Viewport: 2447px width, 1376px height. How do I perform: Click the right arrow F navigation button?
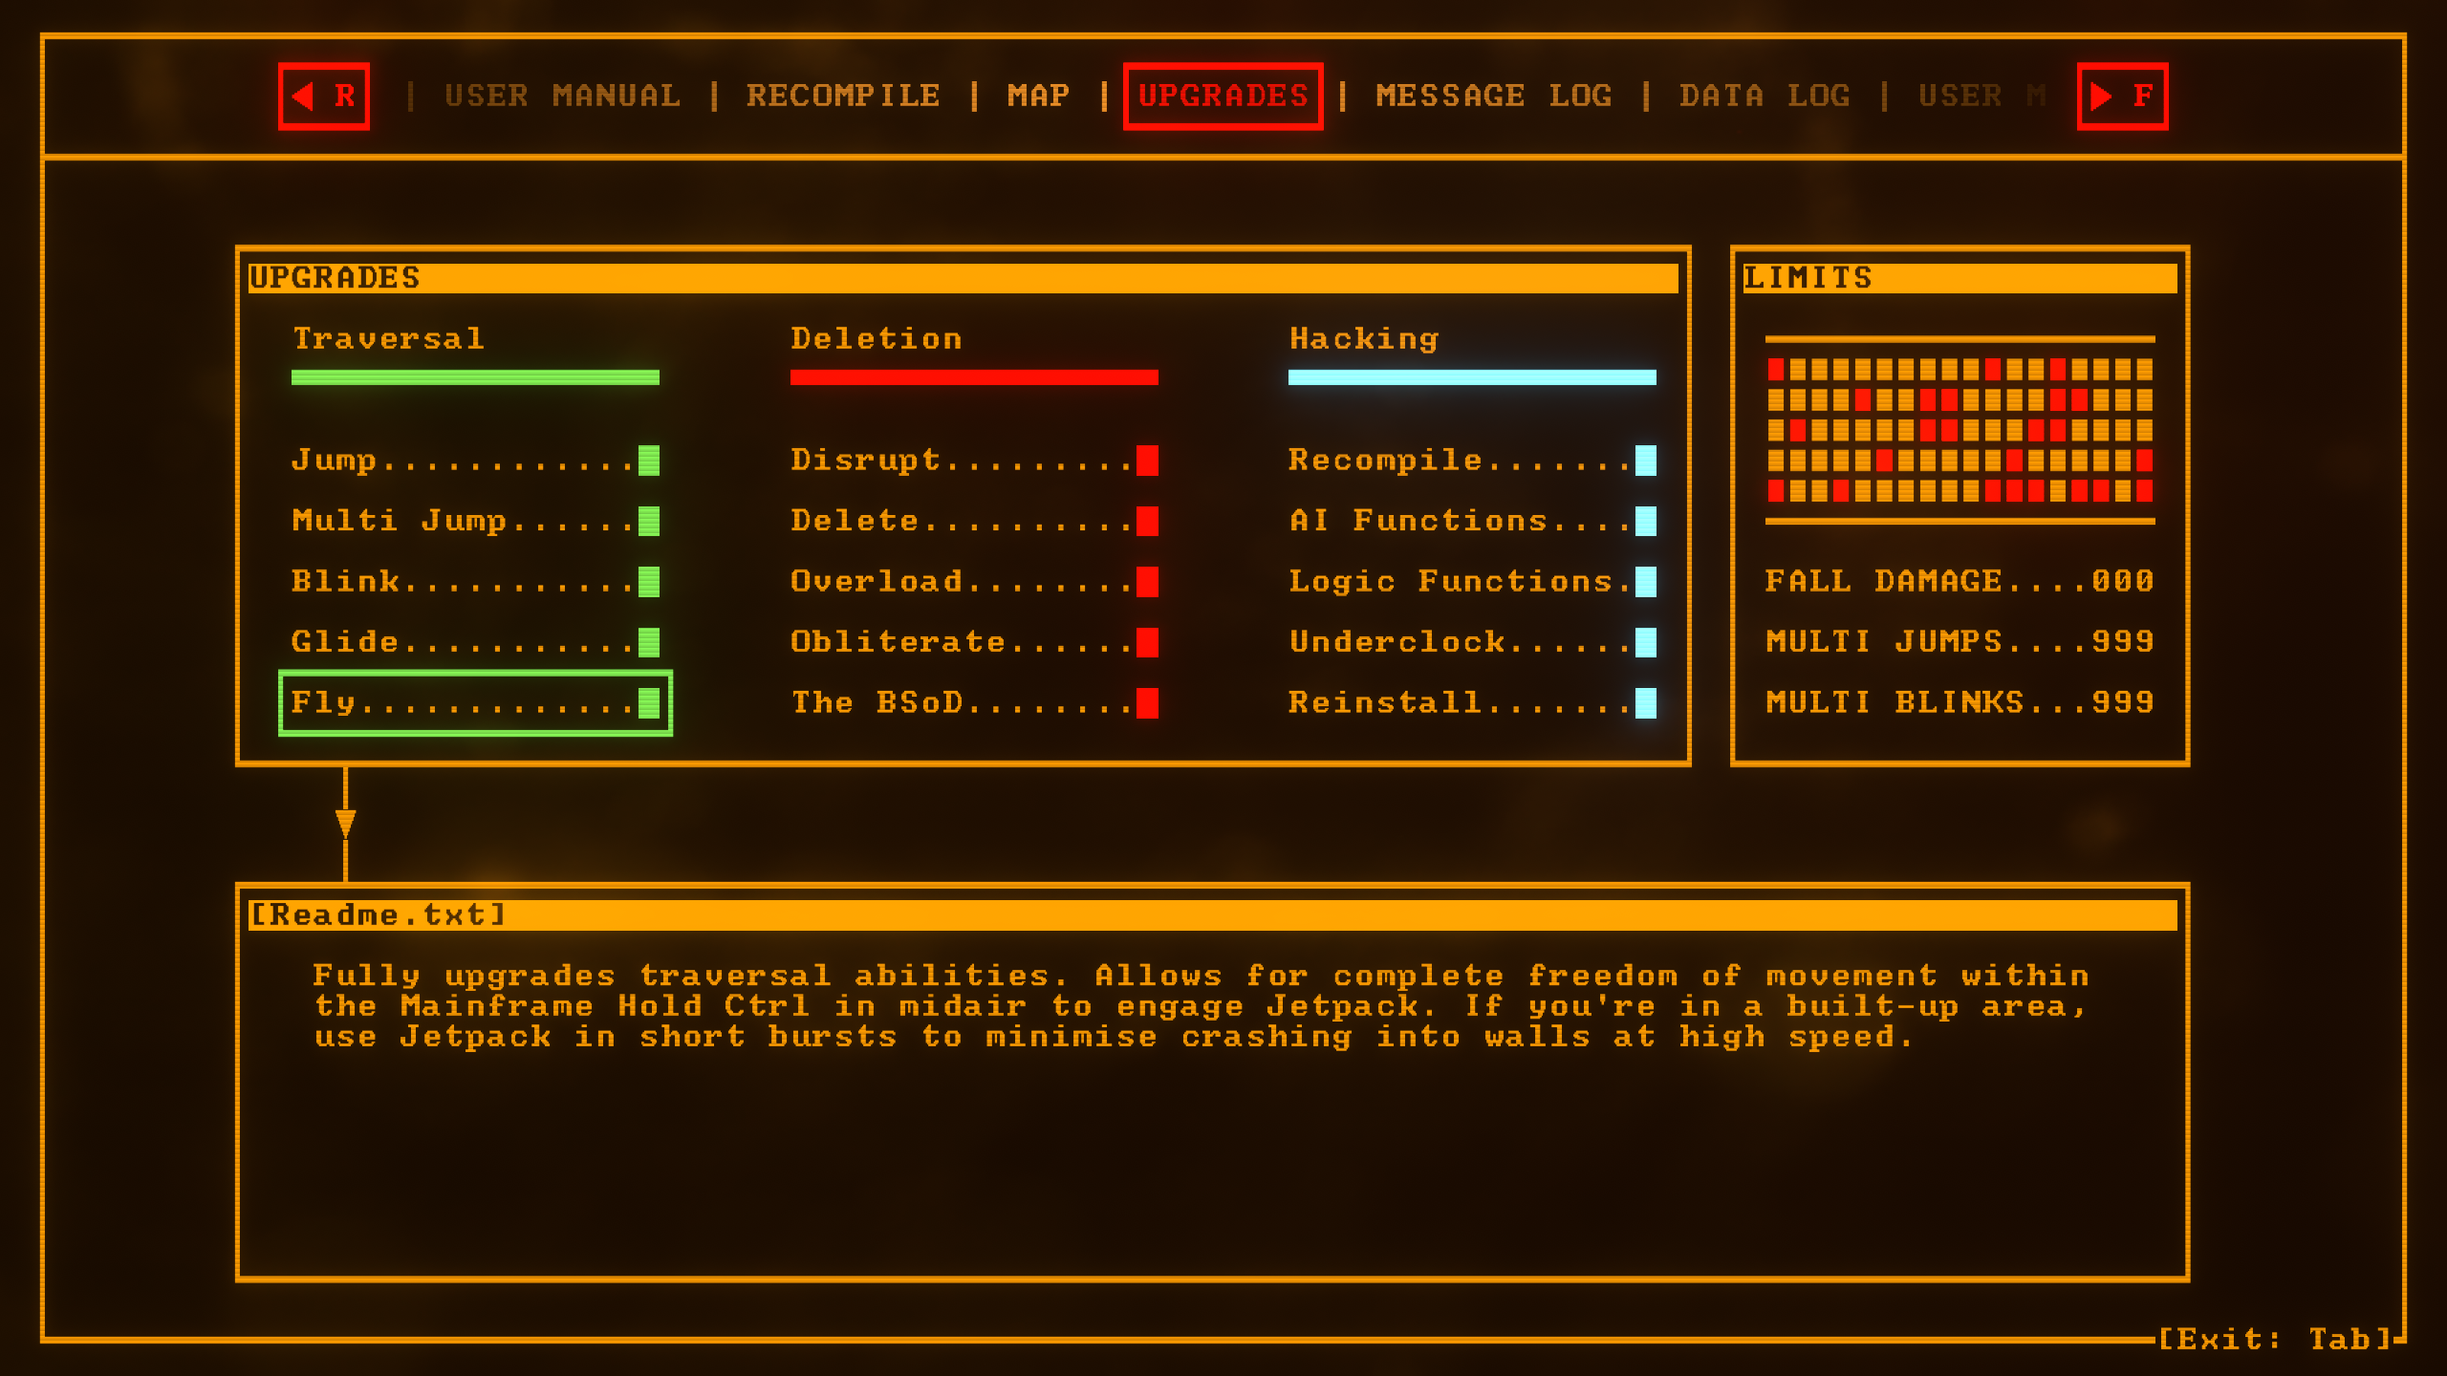(2122, 96)
